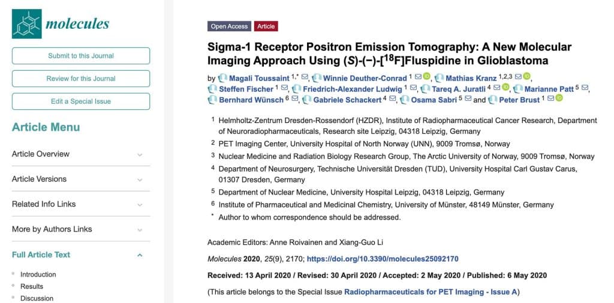This screenshot has width=614, height=303.
Task: Open ORCID icon for Mathias Kranz
Action: [x=526, y=76]
